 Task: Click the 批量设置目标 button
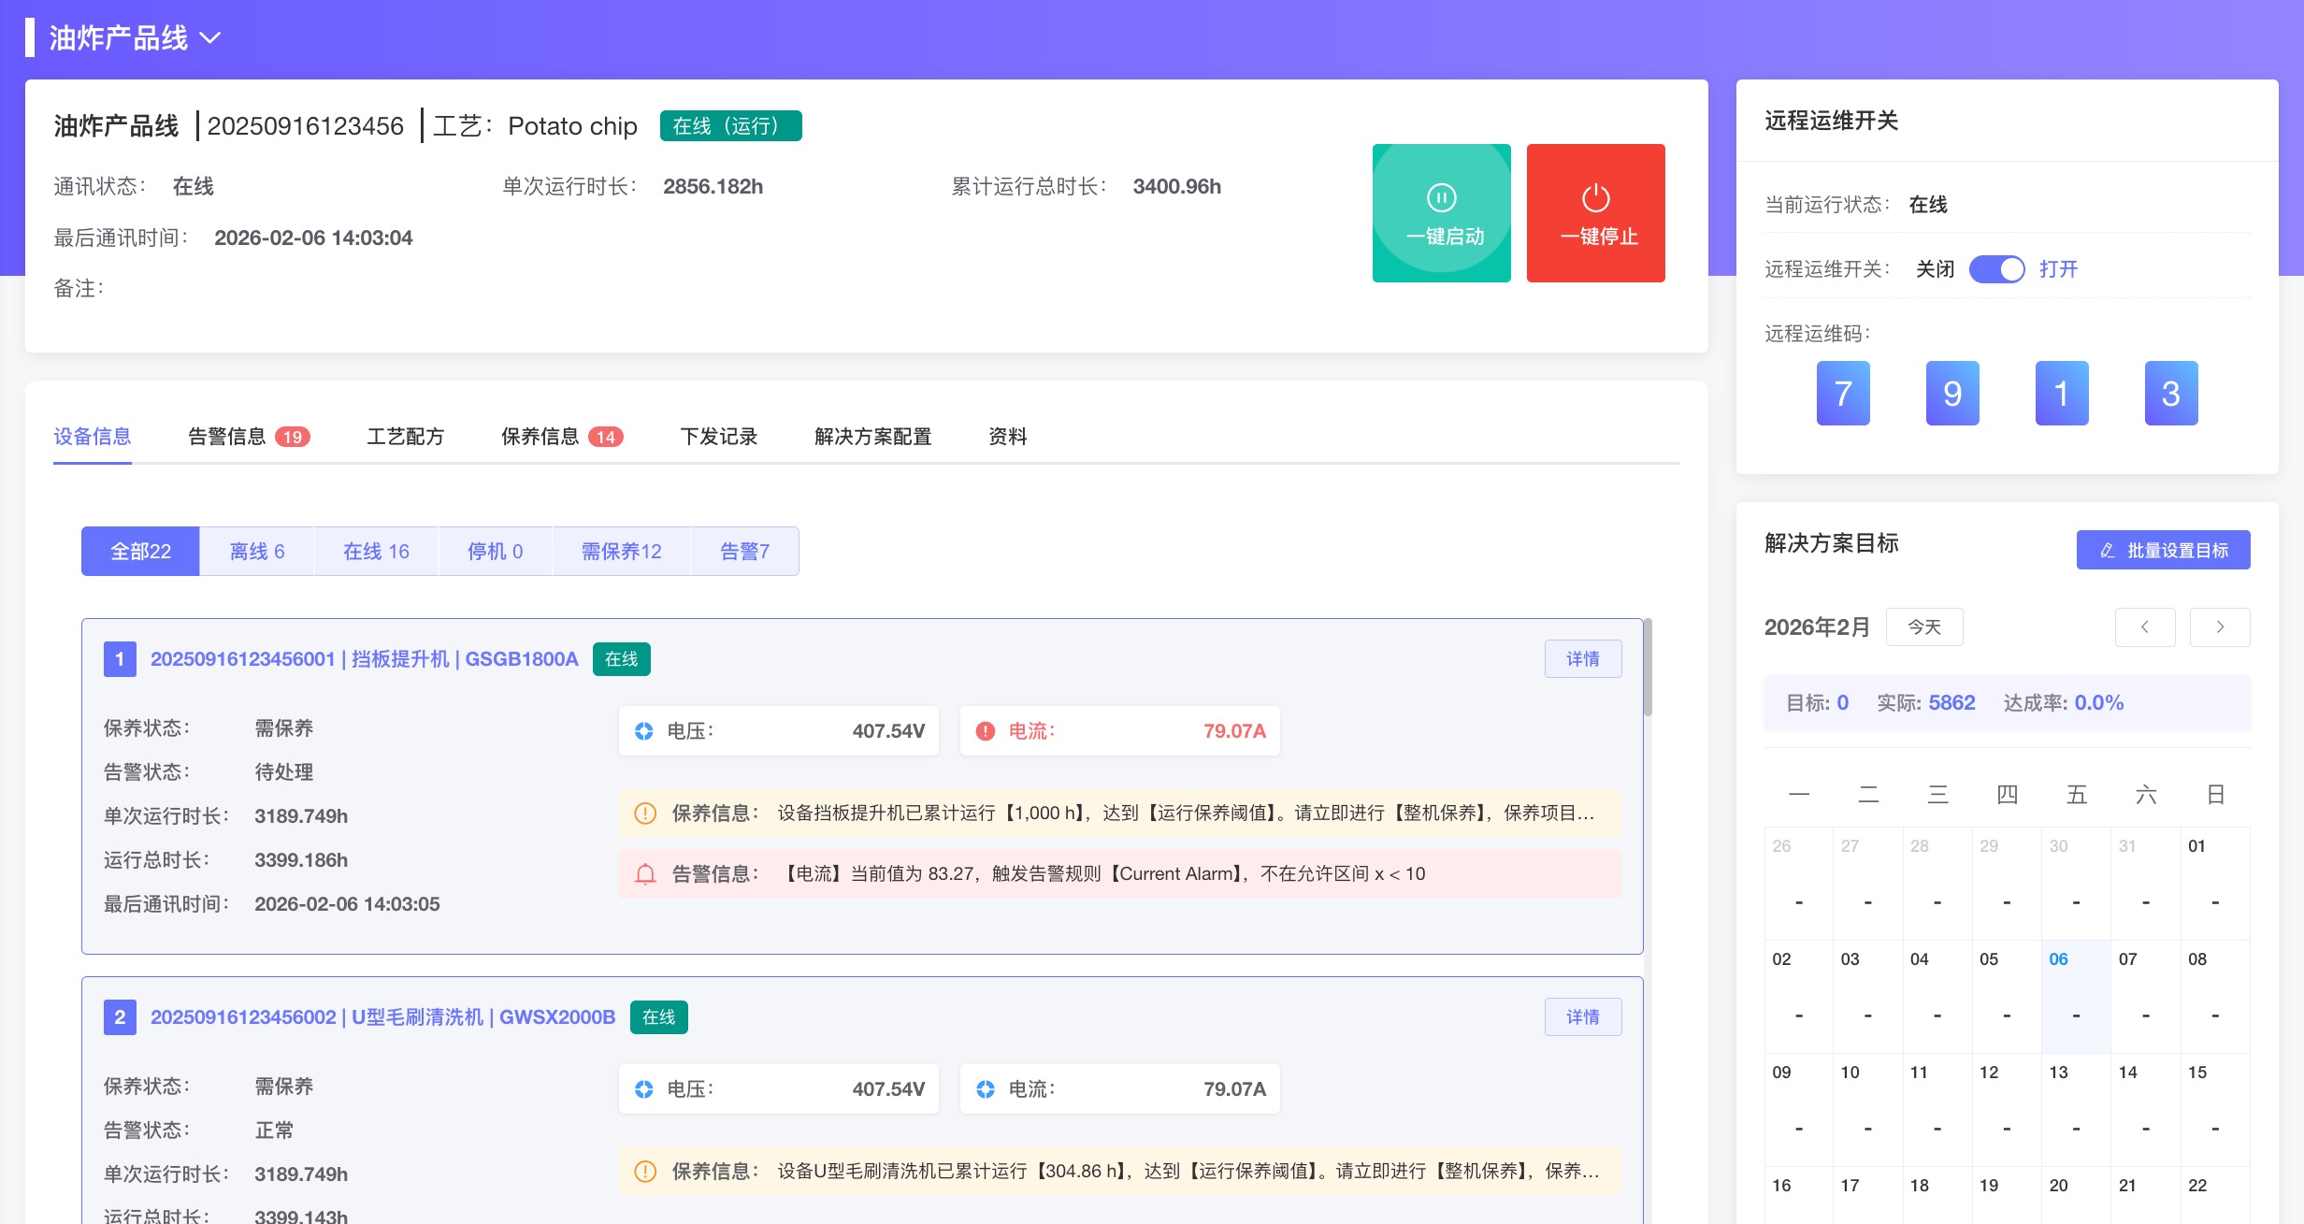[x=2163, y=551]
